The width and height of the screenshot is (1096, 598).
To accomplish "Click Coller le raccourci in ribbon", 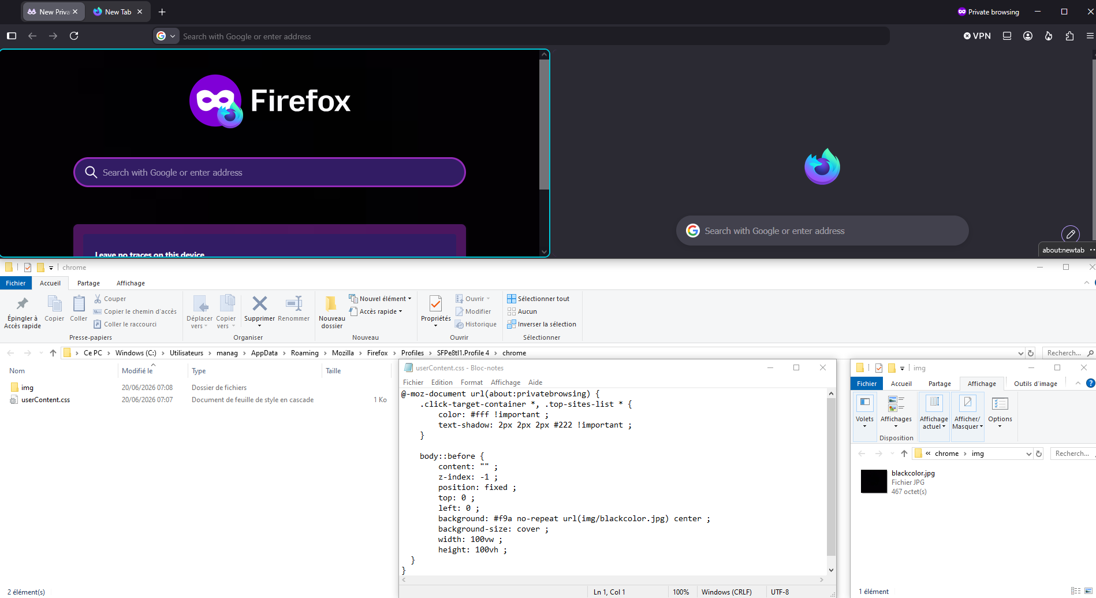I will point(125,324).
